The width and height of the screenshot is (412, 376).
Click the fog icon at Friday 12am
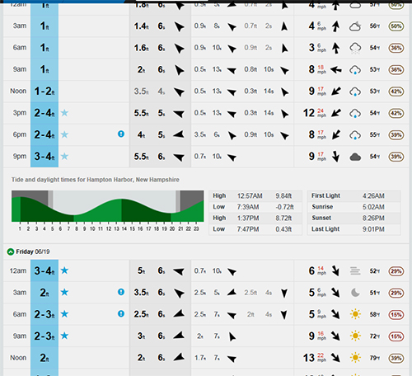click(x=355, y=271)
